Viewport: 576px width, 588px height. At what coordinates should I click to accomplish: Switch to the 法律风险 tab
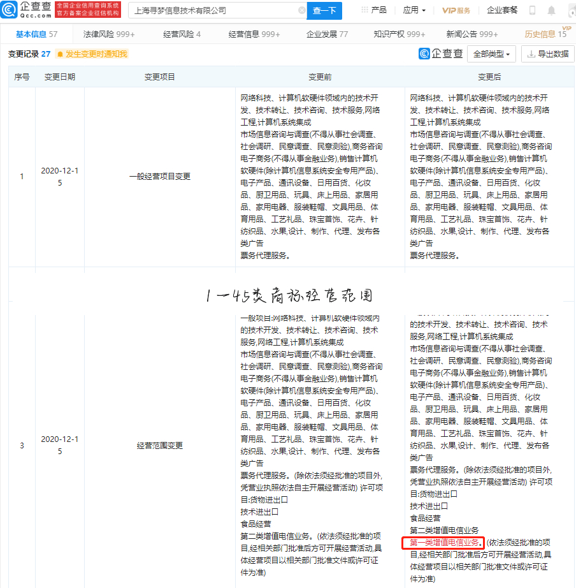109,34
